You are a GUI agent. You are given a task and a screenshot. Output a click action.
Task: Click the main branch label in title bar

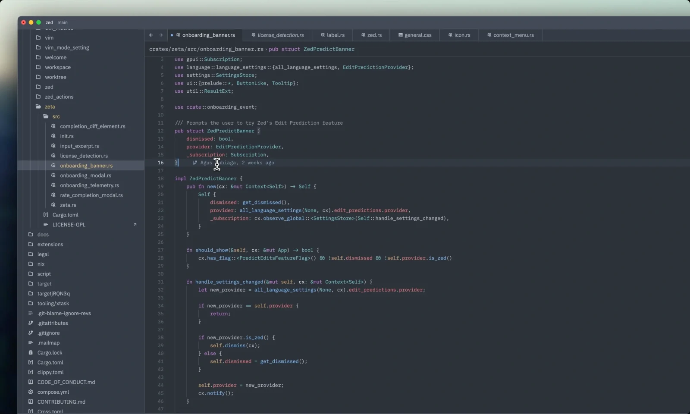coord(63,22)
